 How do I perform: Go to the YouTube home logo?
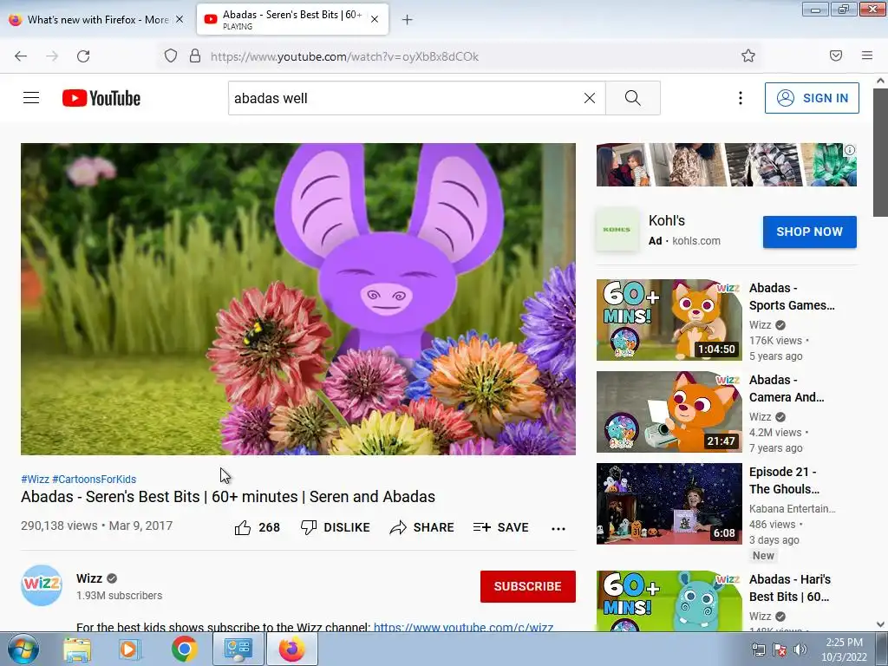coord(101,98)
